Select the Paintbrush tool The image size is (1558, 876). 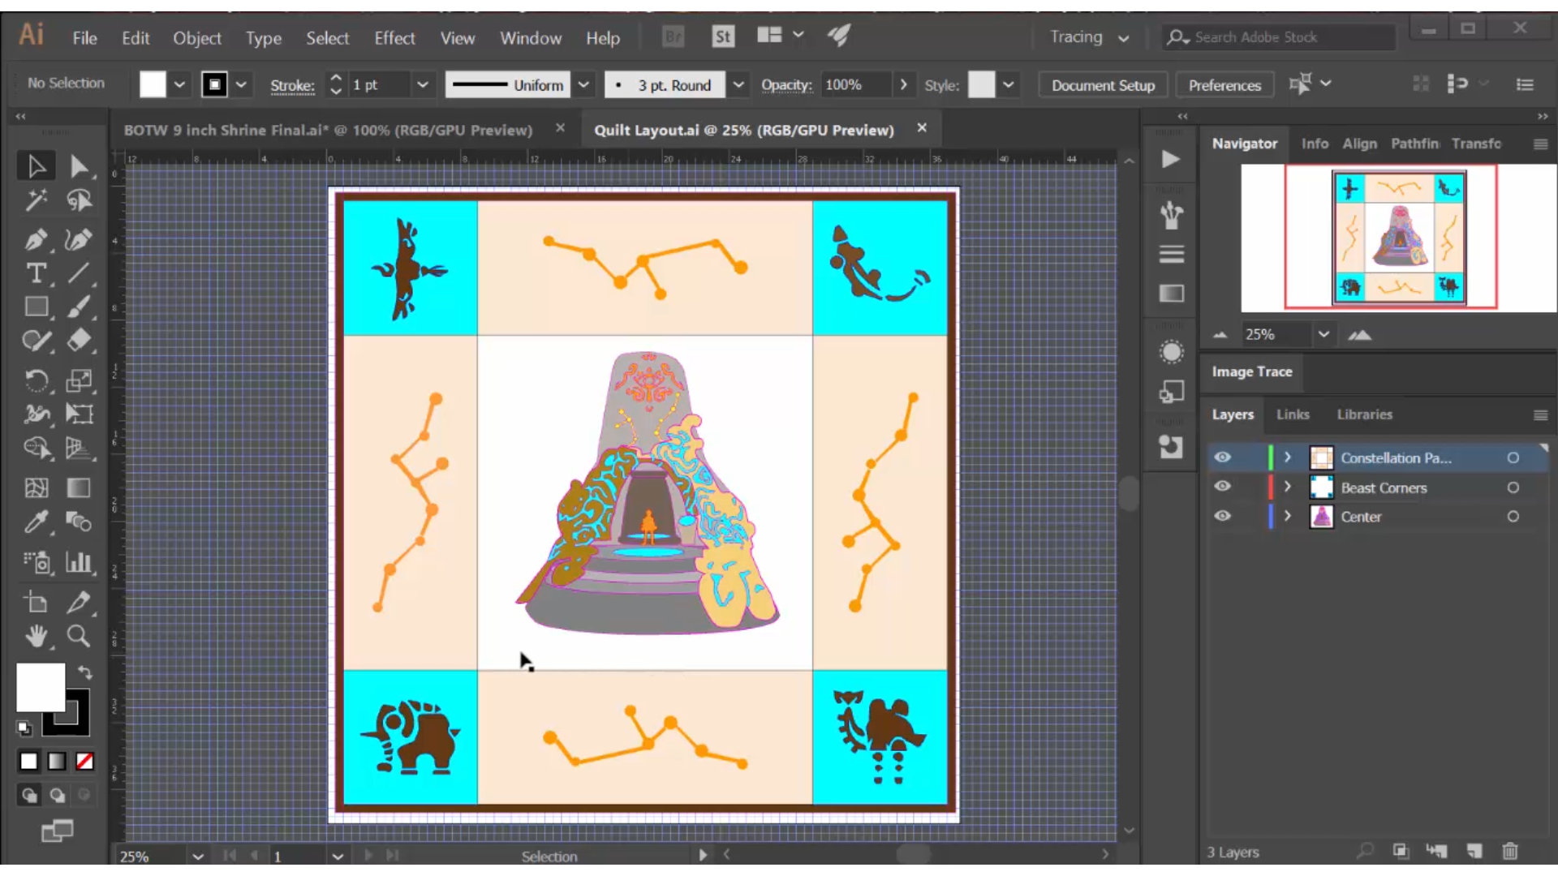point(79,307)
